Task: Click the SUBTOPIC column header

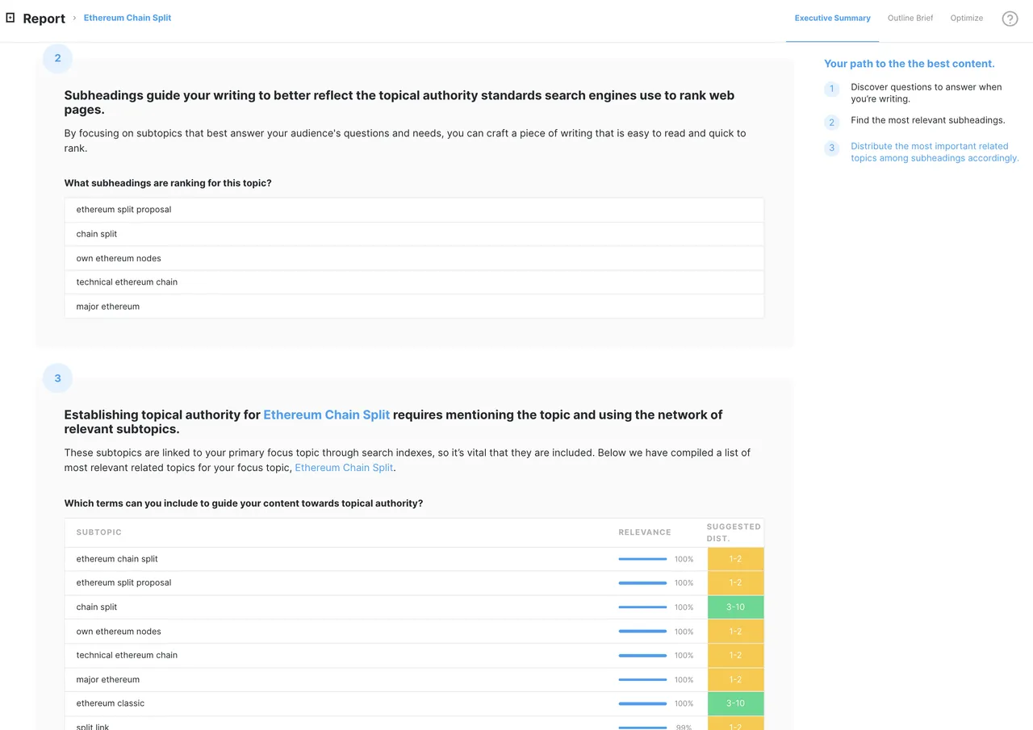Action: [99, 532]
